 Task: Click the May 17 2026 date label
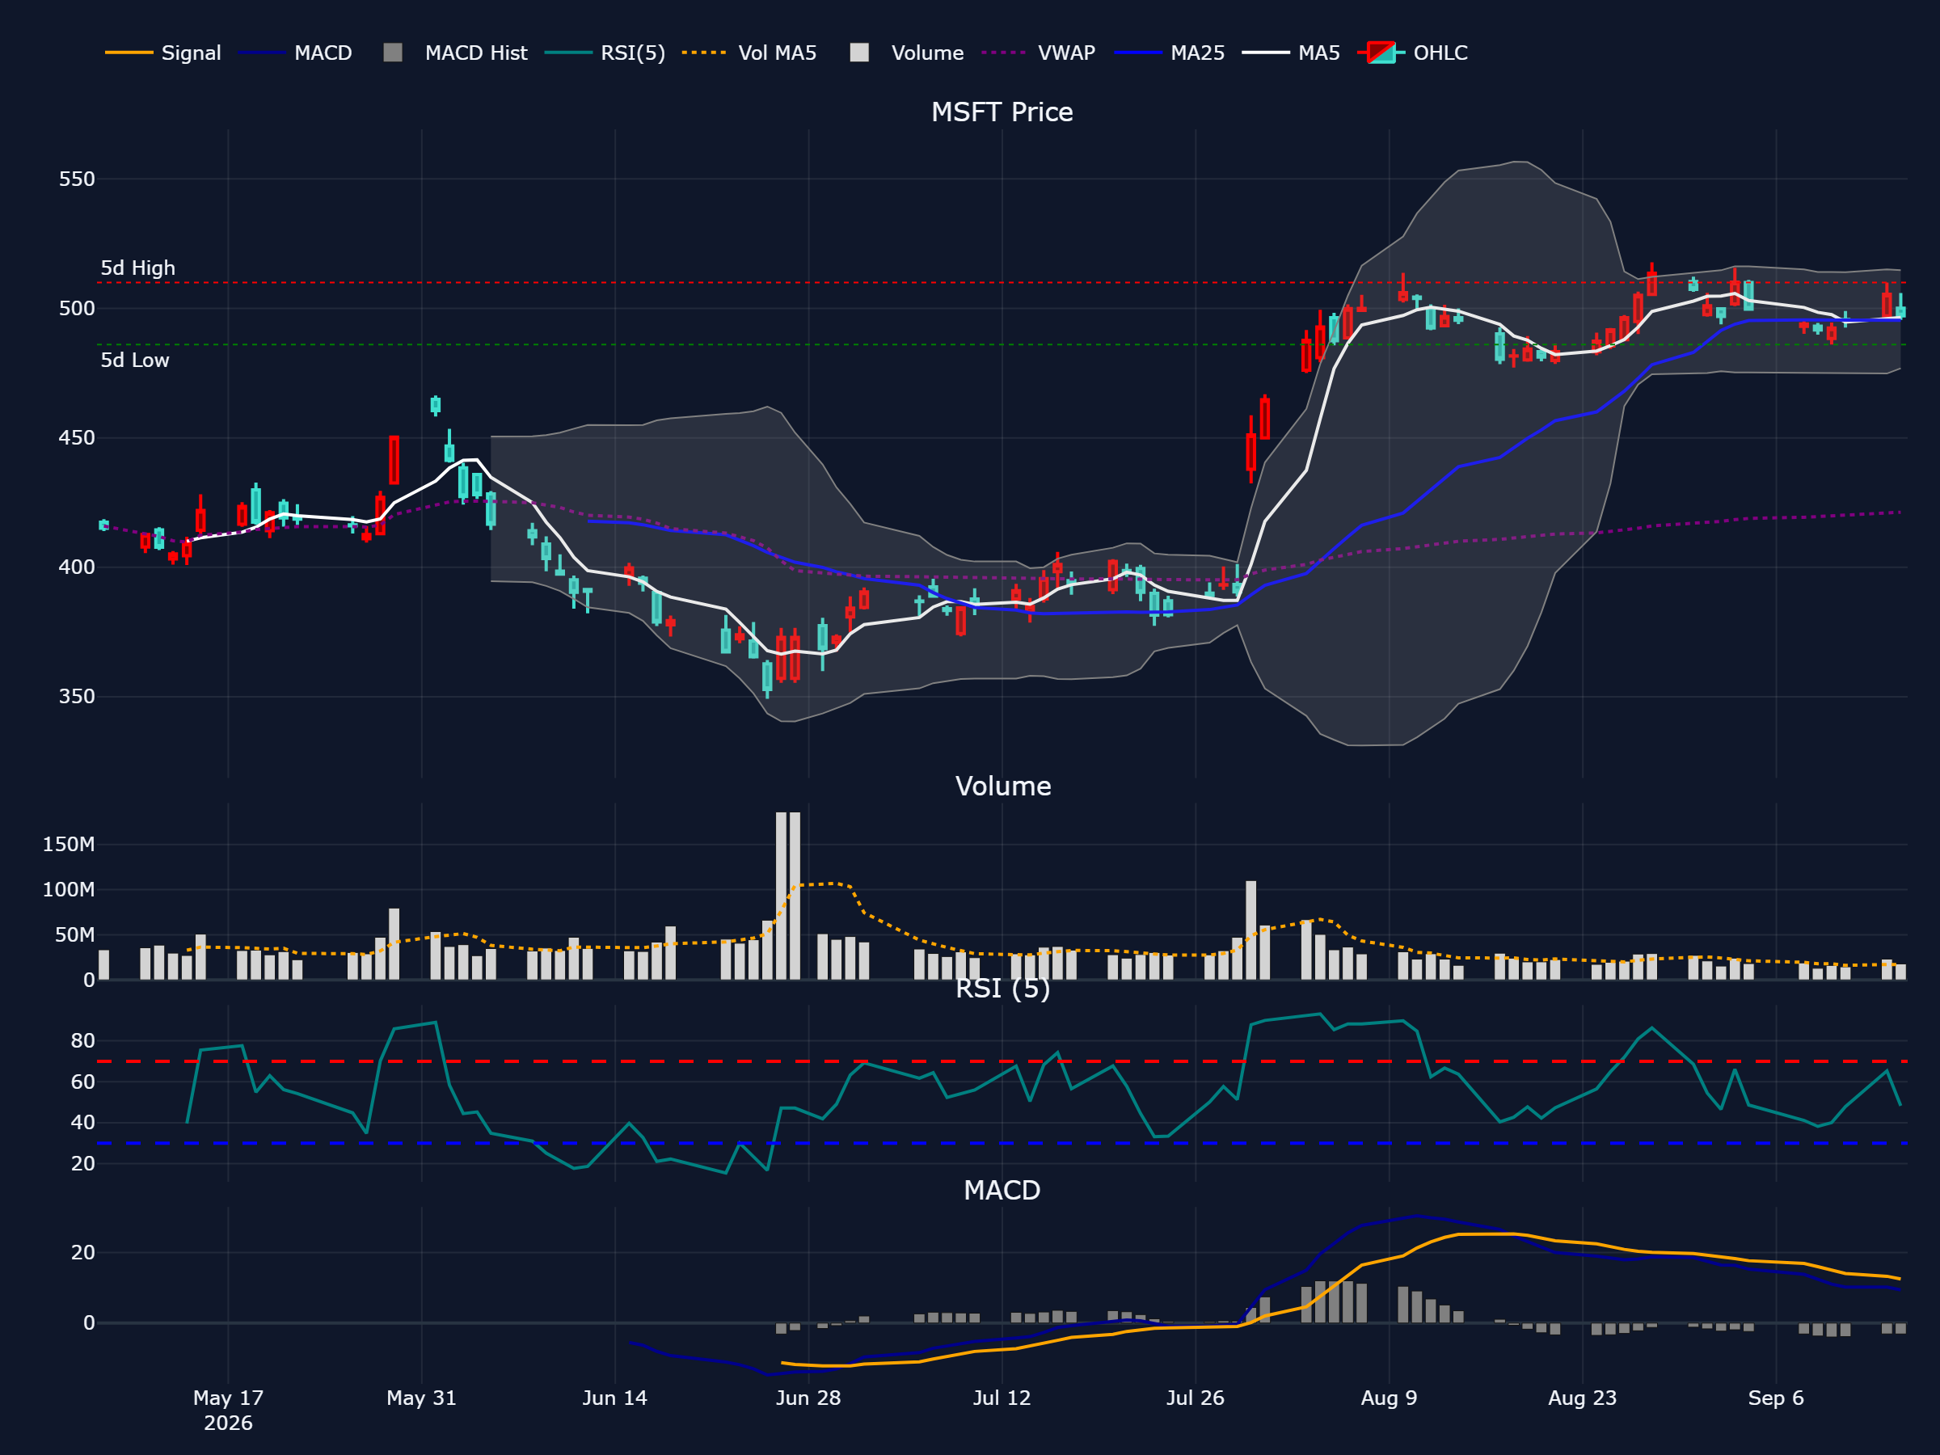click(228, 1411)
